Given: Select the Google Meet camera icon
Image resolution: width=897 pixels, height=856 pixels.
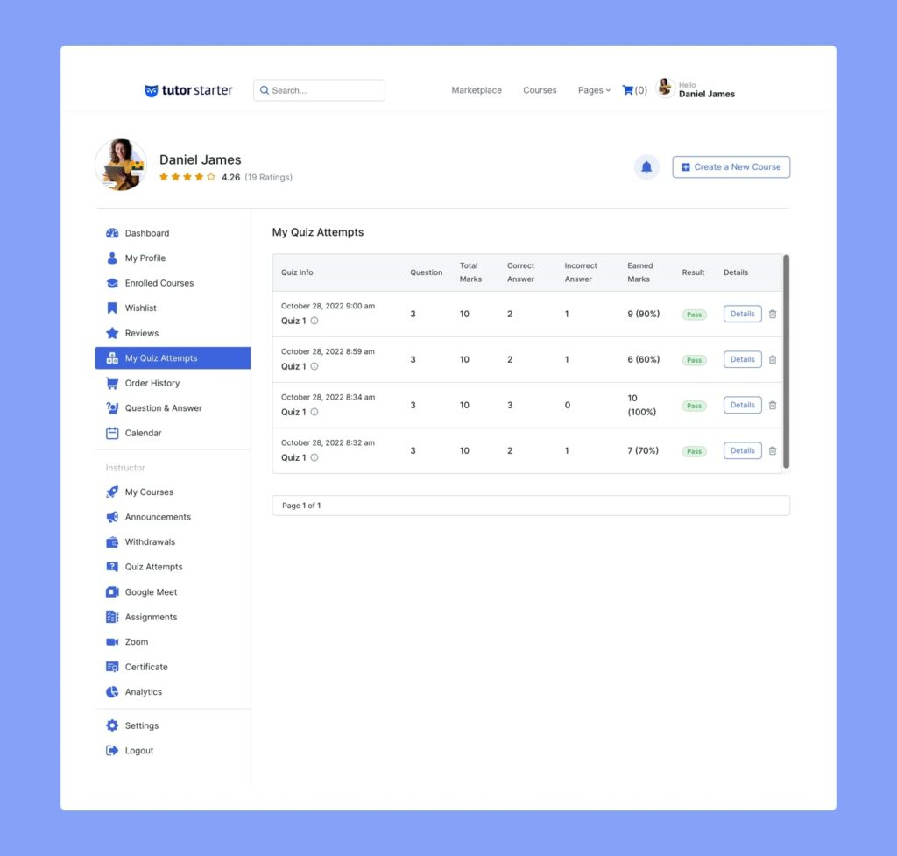Looking at the screenshot, I should [x=110, y=591].
